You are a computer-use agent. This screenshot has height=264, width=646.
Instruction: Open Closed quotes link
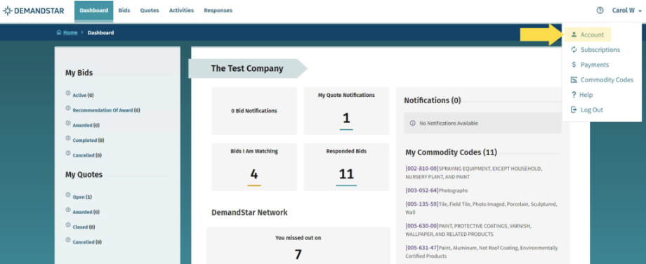pyautogui.click(x=80, y=227)
